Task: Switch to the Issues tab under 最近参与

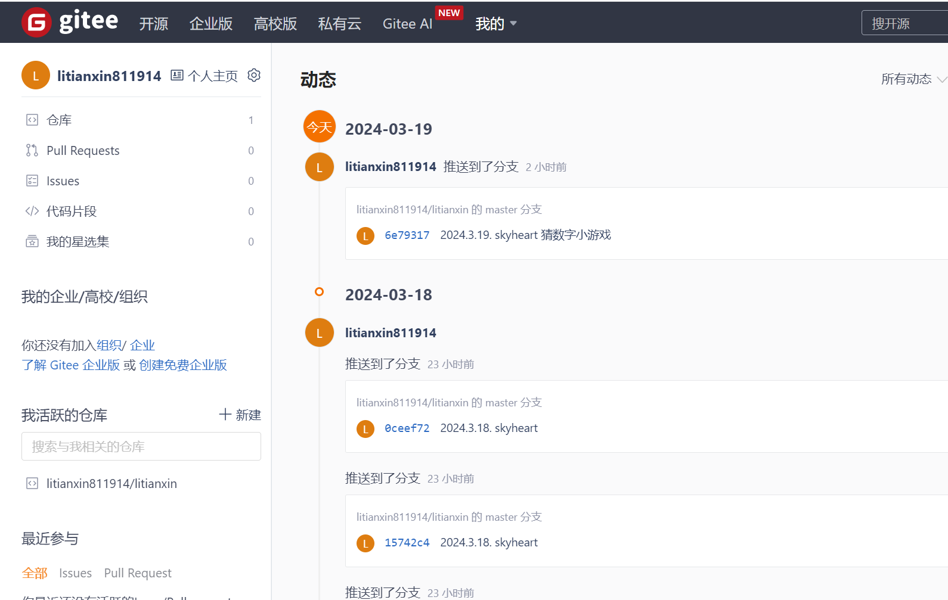Action: tap(75, 573)
